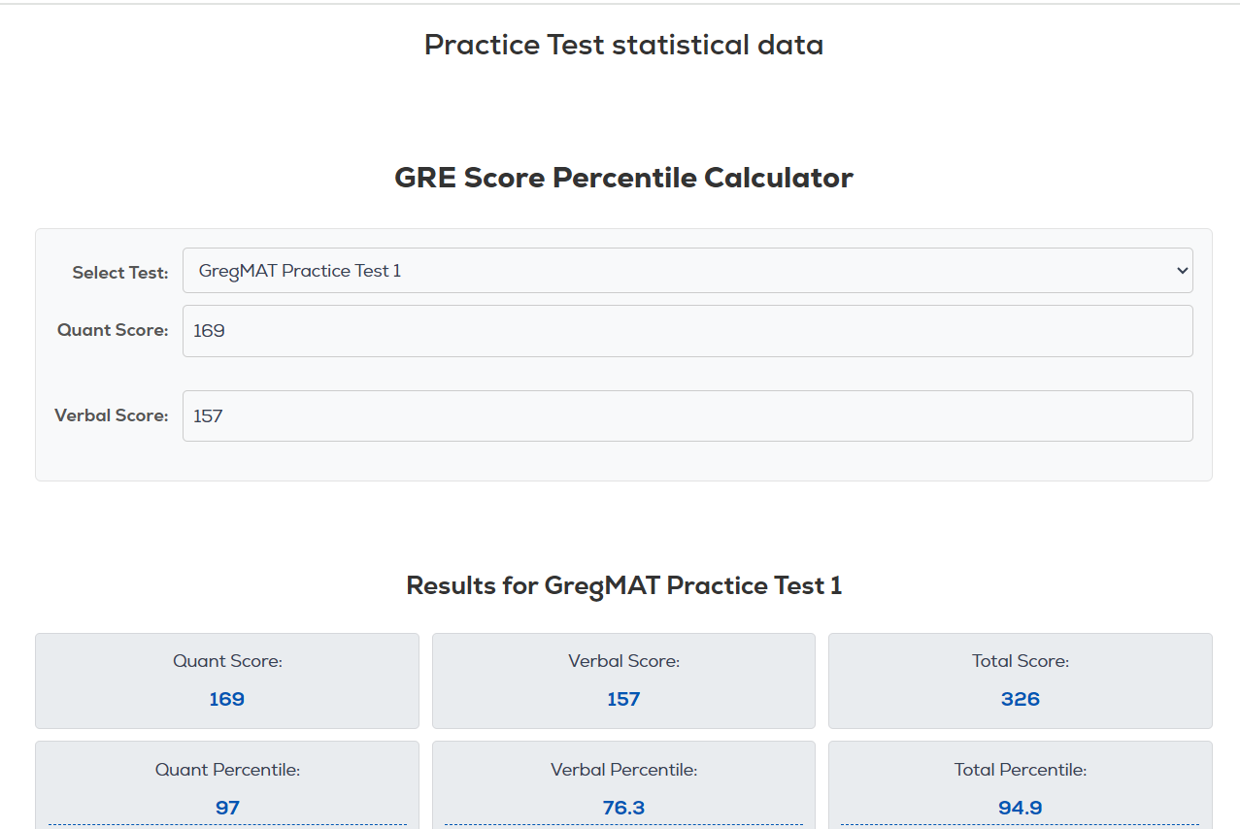Click the Verbal Percentile value 76.3

[623, 808]
